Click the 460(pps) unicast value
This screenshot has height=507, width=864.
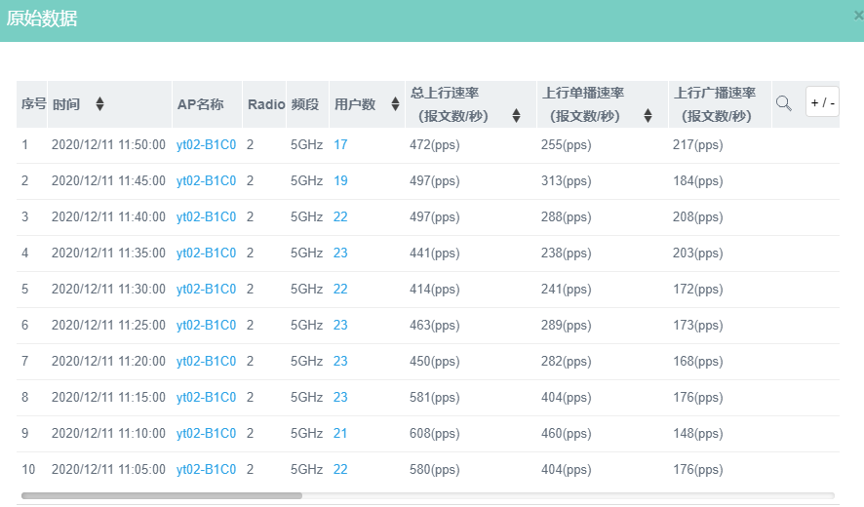[x=566, y=434]
